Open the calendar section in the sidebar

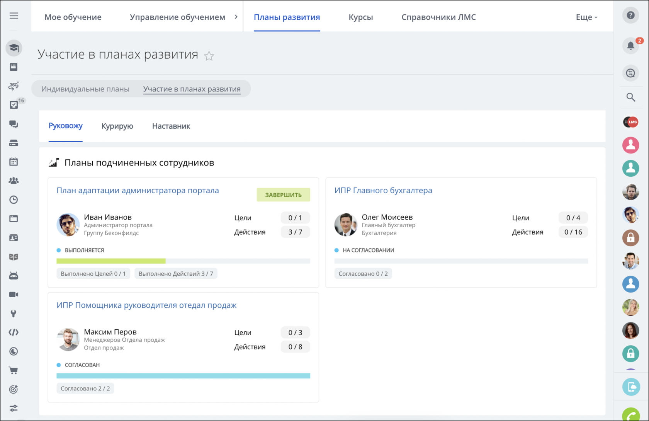click(x=14, y=162)
